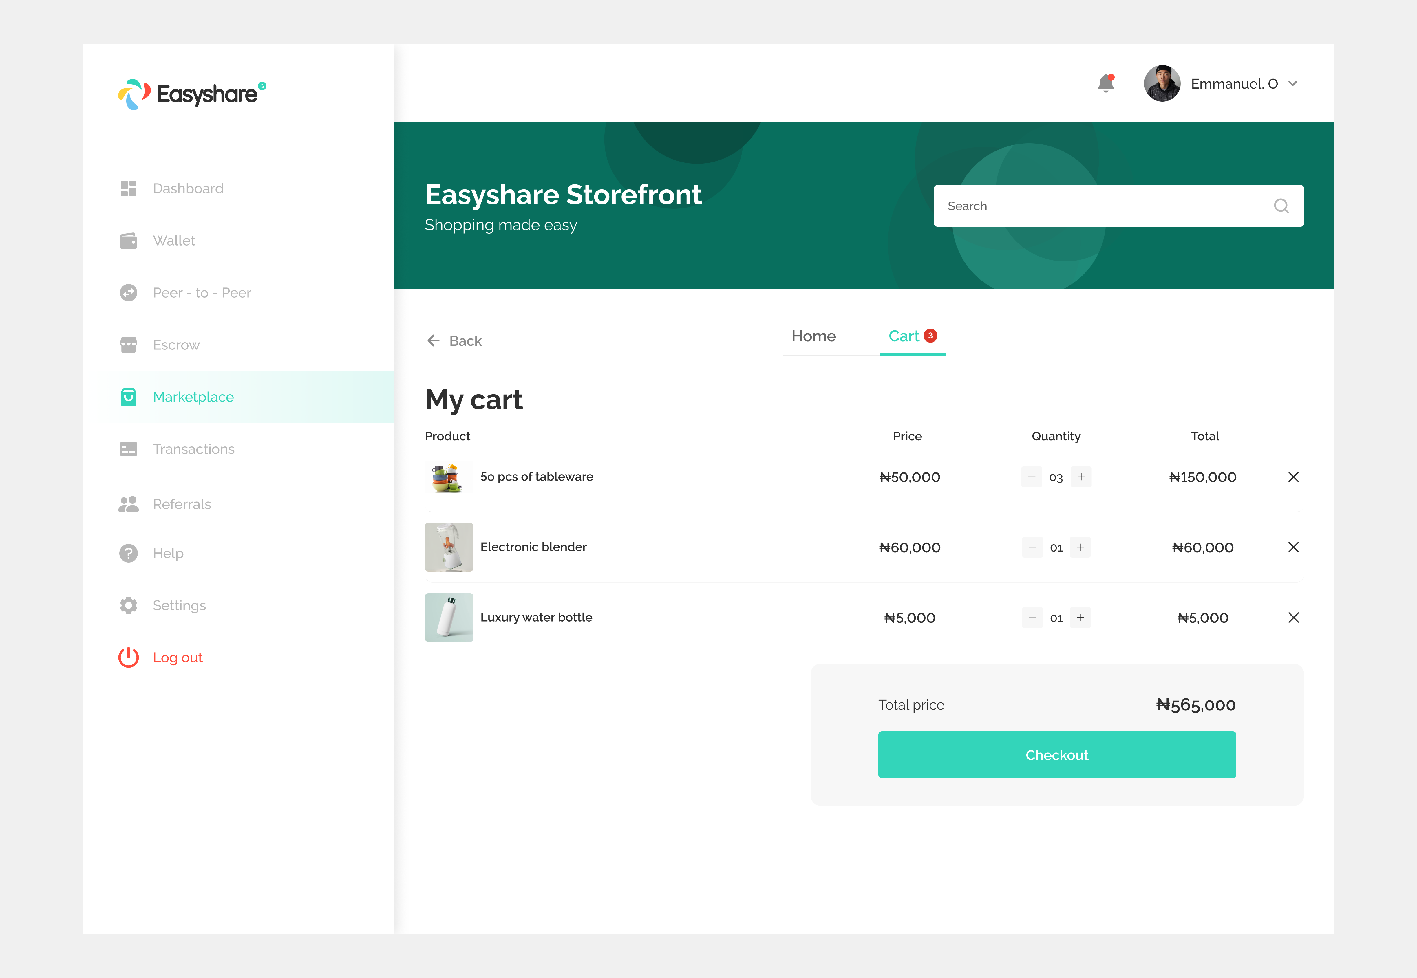
Task: Click the ₦150,000 tableware total
Action: click(1203, 477)
